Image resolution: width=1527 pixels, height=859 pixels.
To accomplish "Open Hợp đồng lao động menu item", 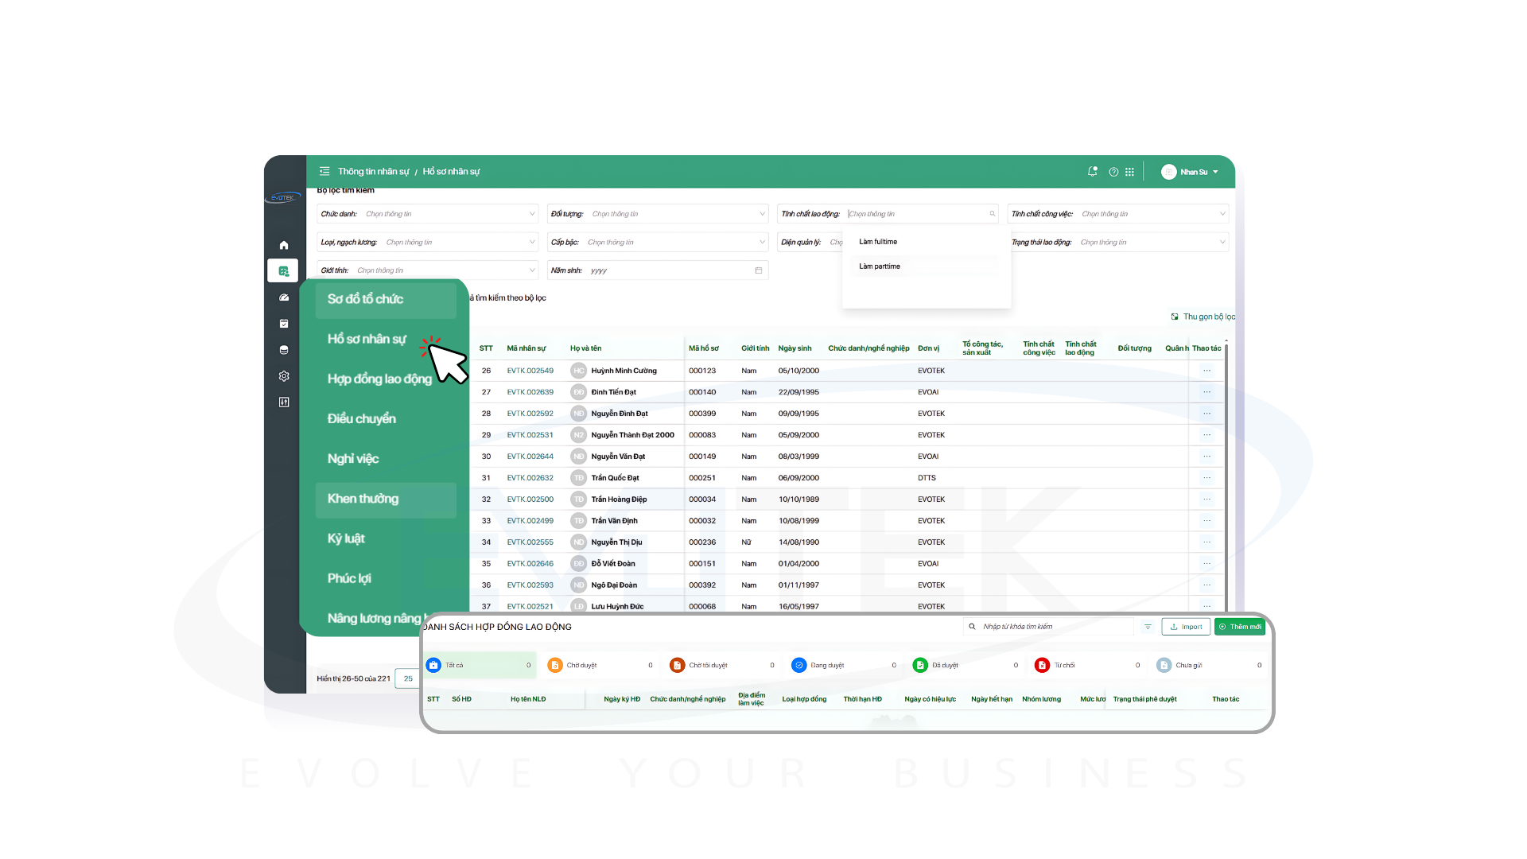I will tap(379, 379).
